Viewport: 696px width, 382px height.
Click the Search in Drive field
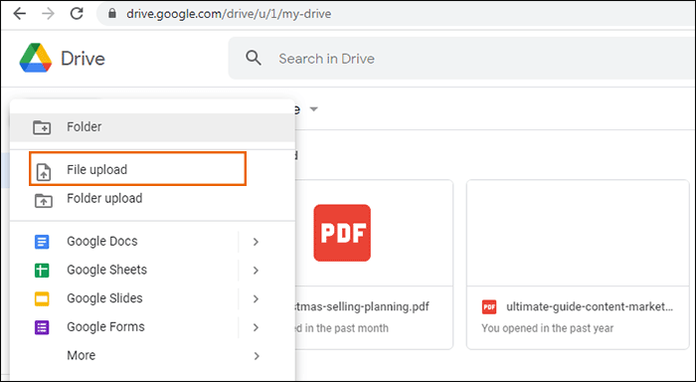pos(461,58)
